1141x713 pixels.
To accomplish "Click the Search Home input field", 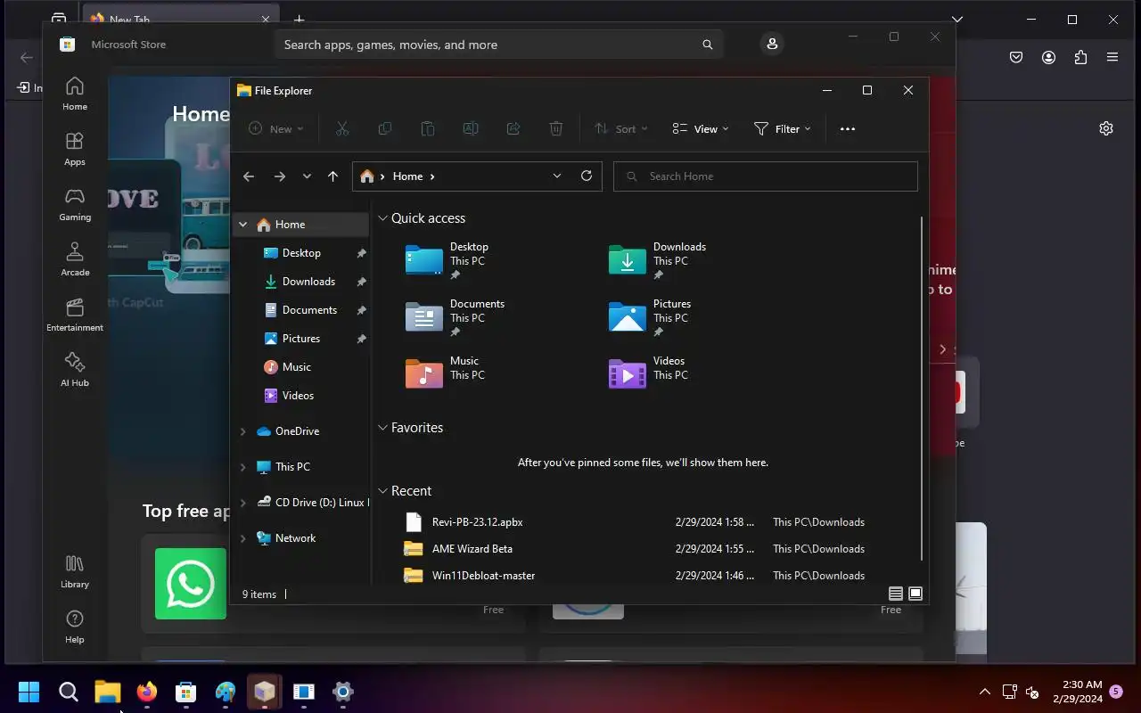I will [x=766, y=176].
